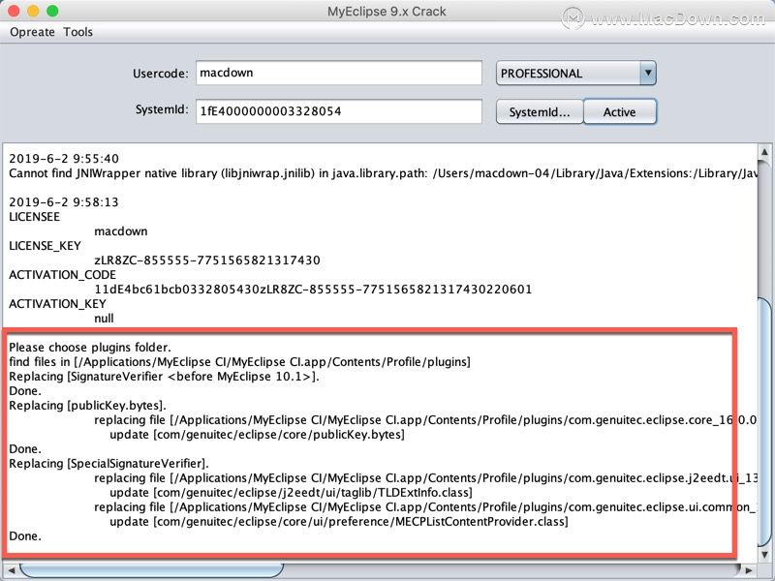Click the Usercode input field
Screen dimensions: 775x581
click(338, 74)
